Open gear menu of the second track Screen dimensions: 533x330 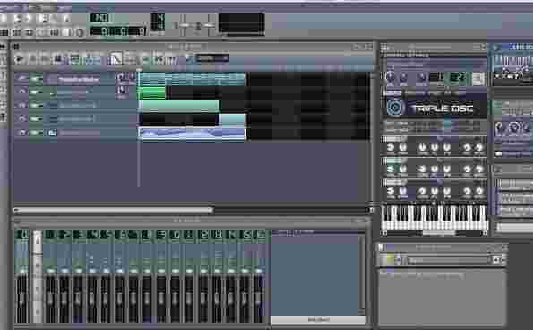pyautogui.click(x=22, y=92)
